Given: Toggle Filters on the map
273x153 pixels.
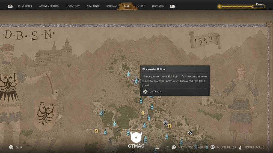Looking at the screenshot, I should pos(226,147).
